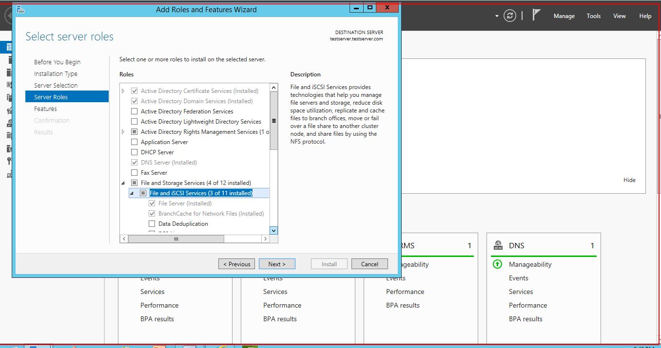Click the testserver.testserver.com destination server text
This screenshot has width=661, height=348.
point(356,39)
